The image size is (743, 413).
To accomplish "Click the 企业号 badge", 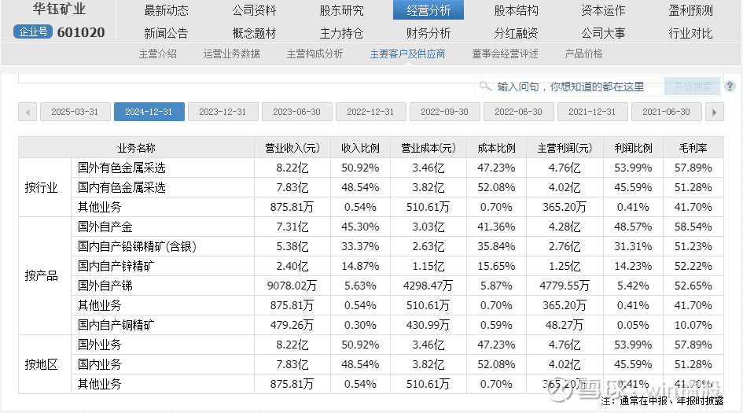I will coord(33,33).
